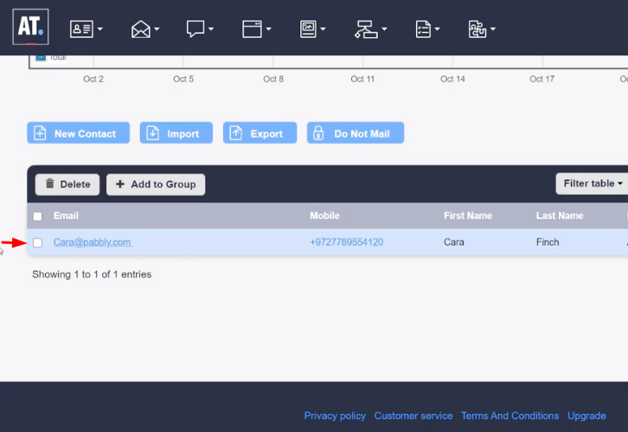Open the workflow automation icon menu
The image size is (628, 432).
[366, 29]
